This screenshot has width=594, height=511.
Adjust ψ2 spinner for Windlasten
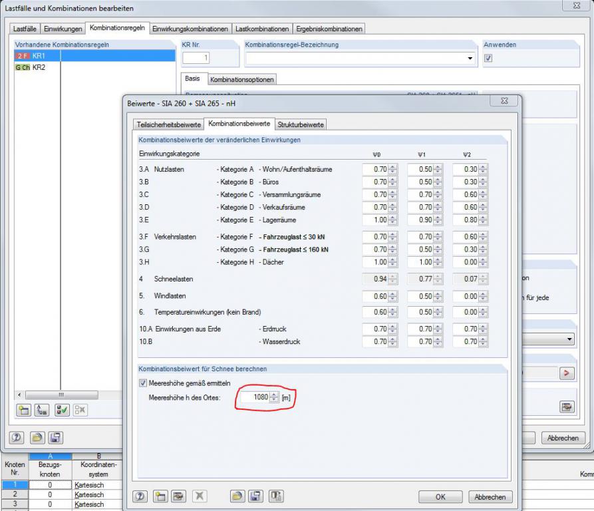483,296
